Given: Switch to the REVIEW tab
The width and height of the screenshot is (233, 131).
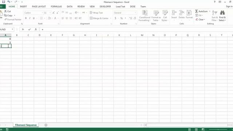Looking at the screenshot, I should 81,7.
